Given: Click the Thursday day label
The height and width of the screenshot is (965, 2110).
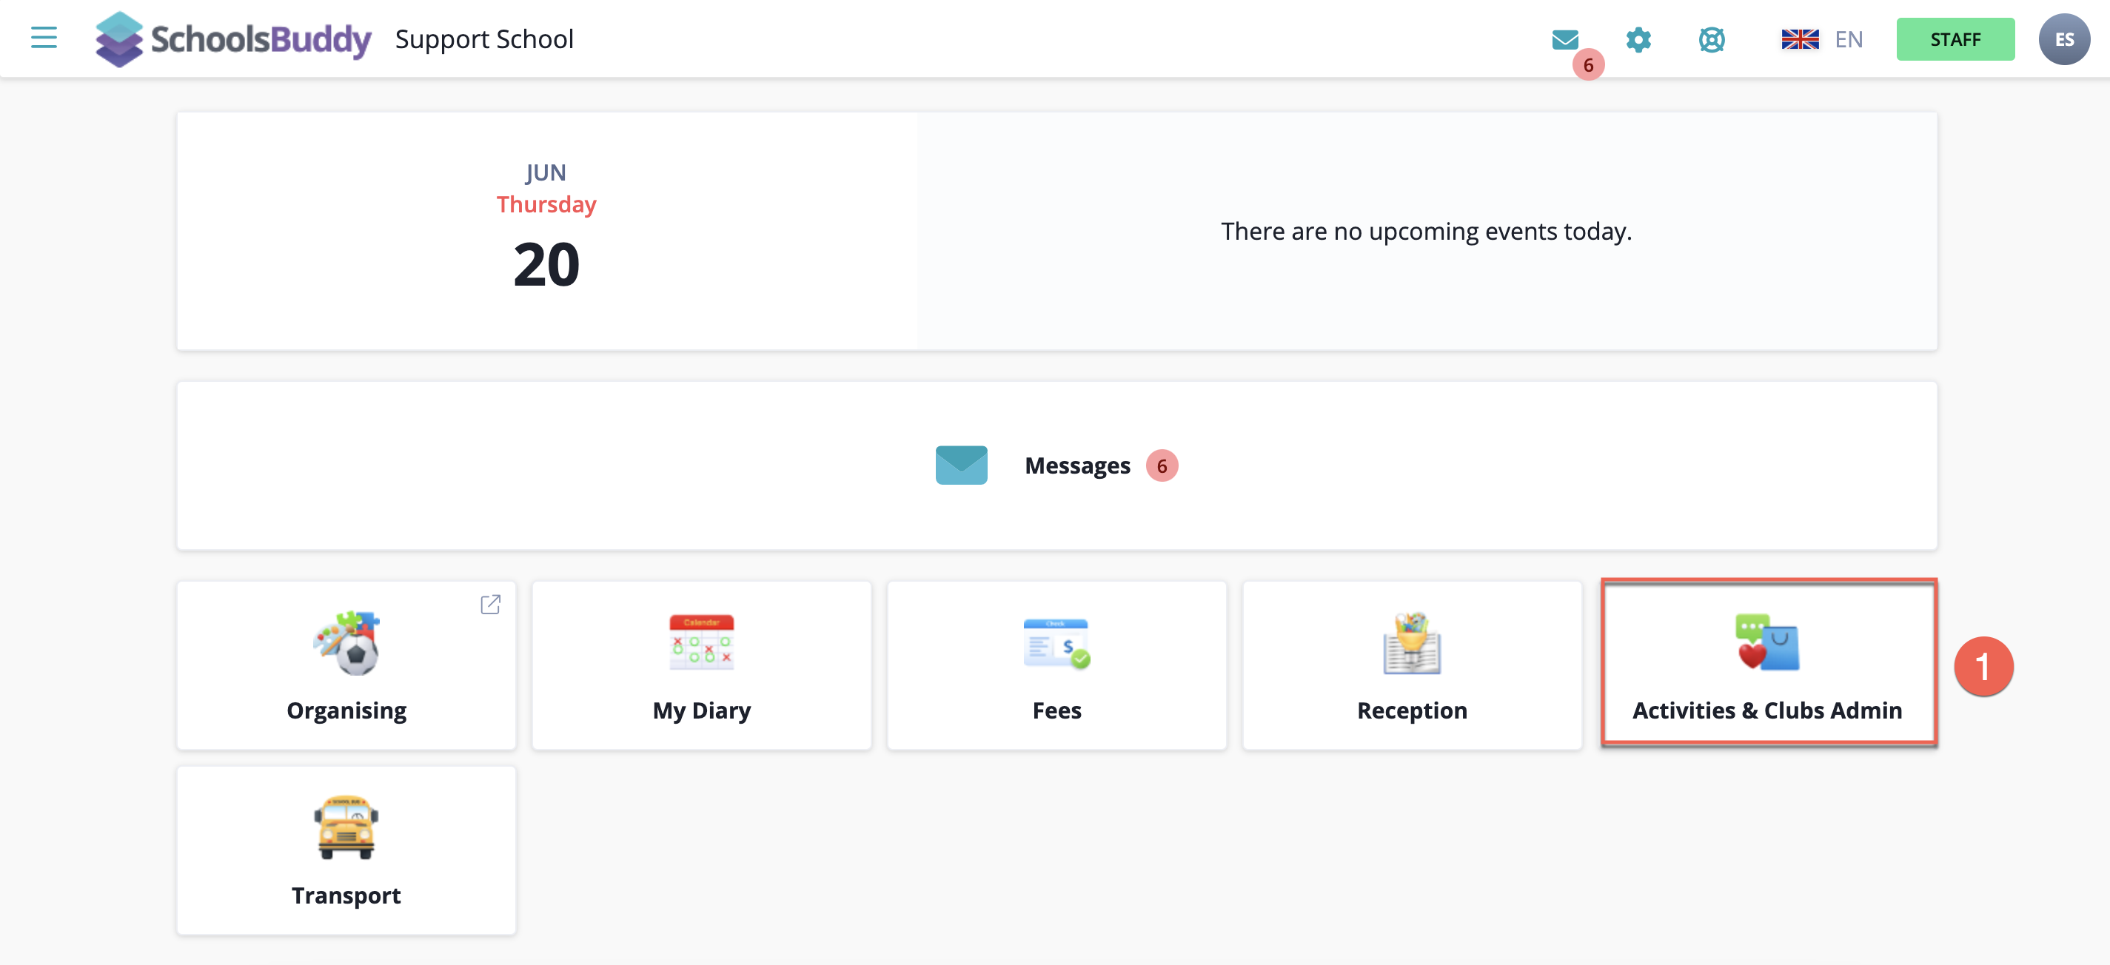Looking at the screenshot, I should pyautogui.click(x=546, y=204).
